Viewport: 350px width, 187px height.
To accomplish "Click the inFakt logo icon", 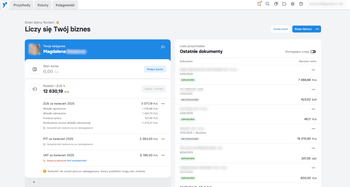I will point(4,4).
